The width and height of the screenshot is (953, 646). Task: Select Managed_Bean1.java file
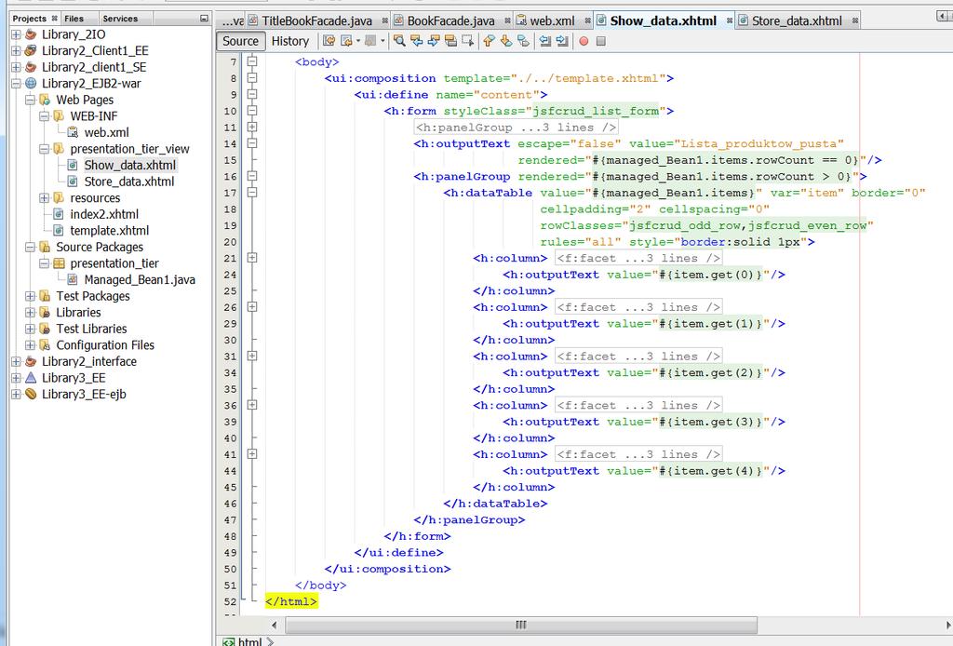tap(140, 280)
